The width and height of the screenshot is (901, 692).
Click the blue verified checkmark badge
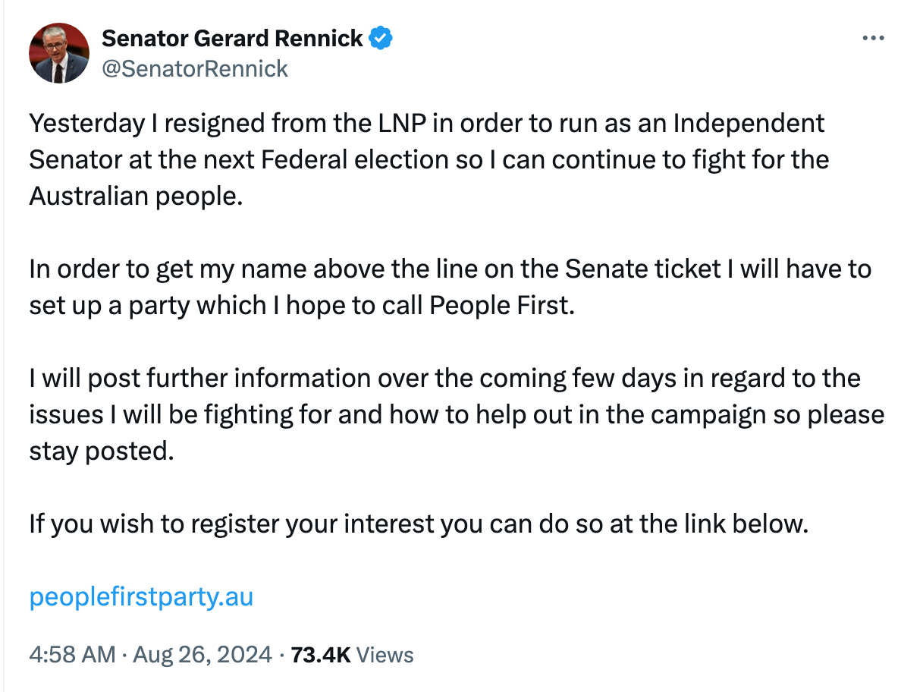(381, 38)
